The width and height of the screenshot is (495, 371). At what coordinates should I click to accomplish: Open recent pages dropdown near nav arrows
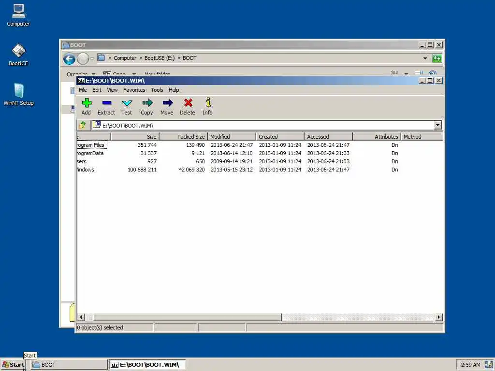point(92,58)
